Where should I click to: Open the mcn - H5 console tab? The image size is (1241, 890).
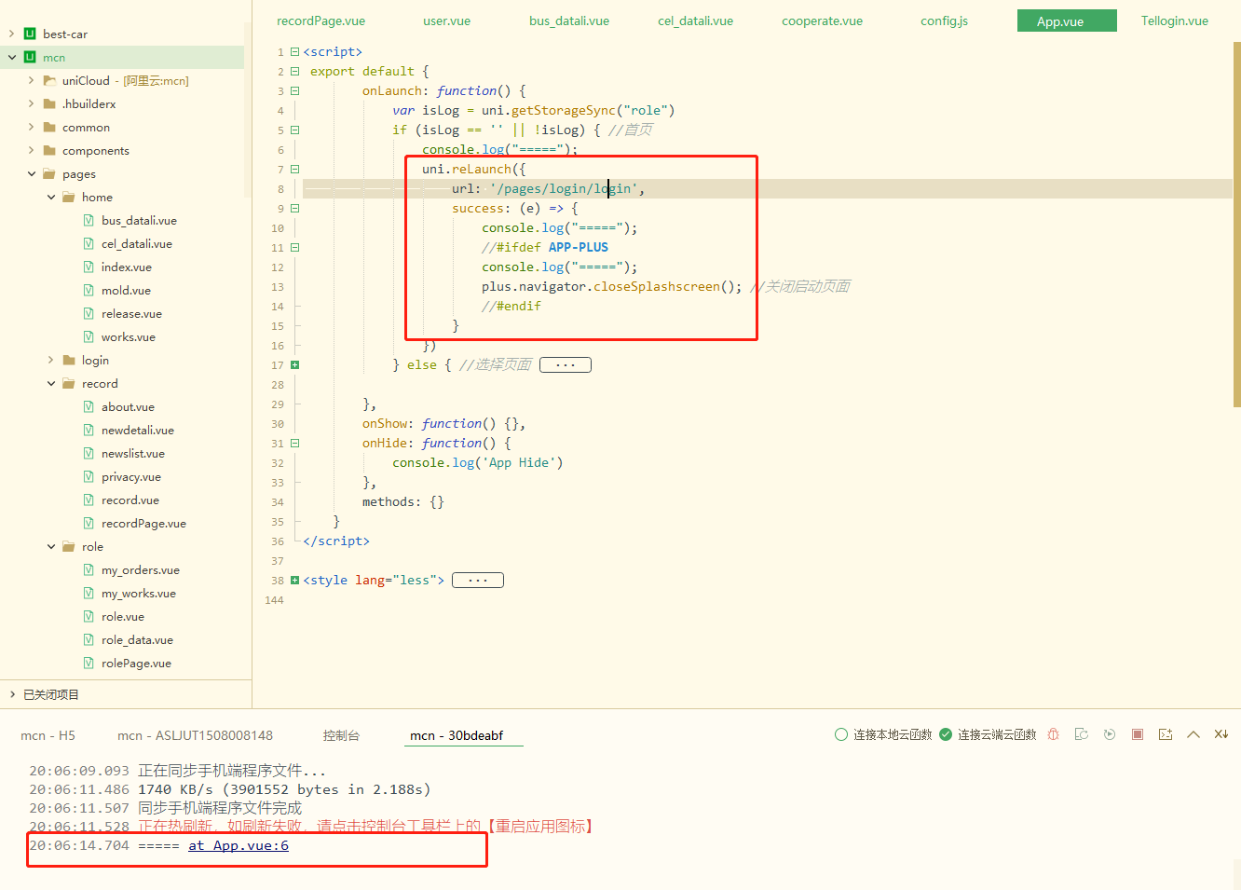click(48, 735)
